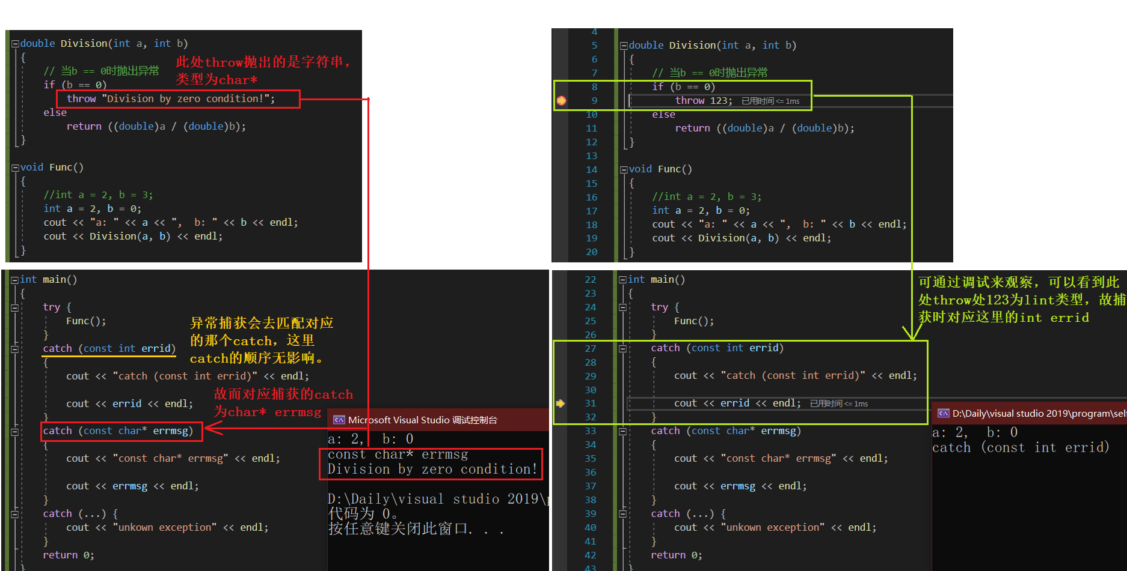Click "catch (const int errid)" in the unnumbered editor
Screen dimensions: 1127x571
tap(109, 348)
